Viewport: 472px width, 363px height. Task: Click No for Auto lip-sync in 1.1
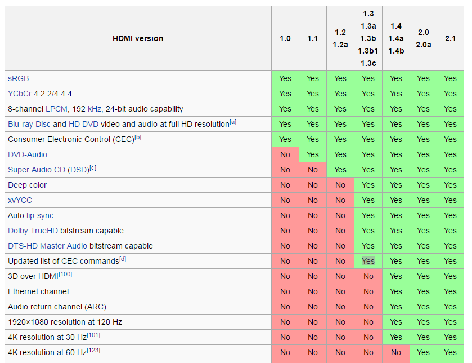pyautogui.click(x=313, y=215)
